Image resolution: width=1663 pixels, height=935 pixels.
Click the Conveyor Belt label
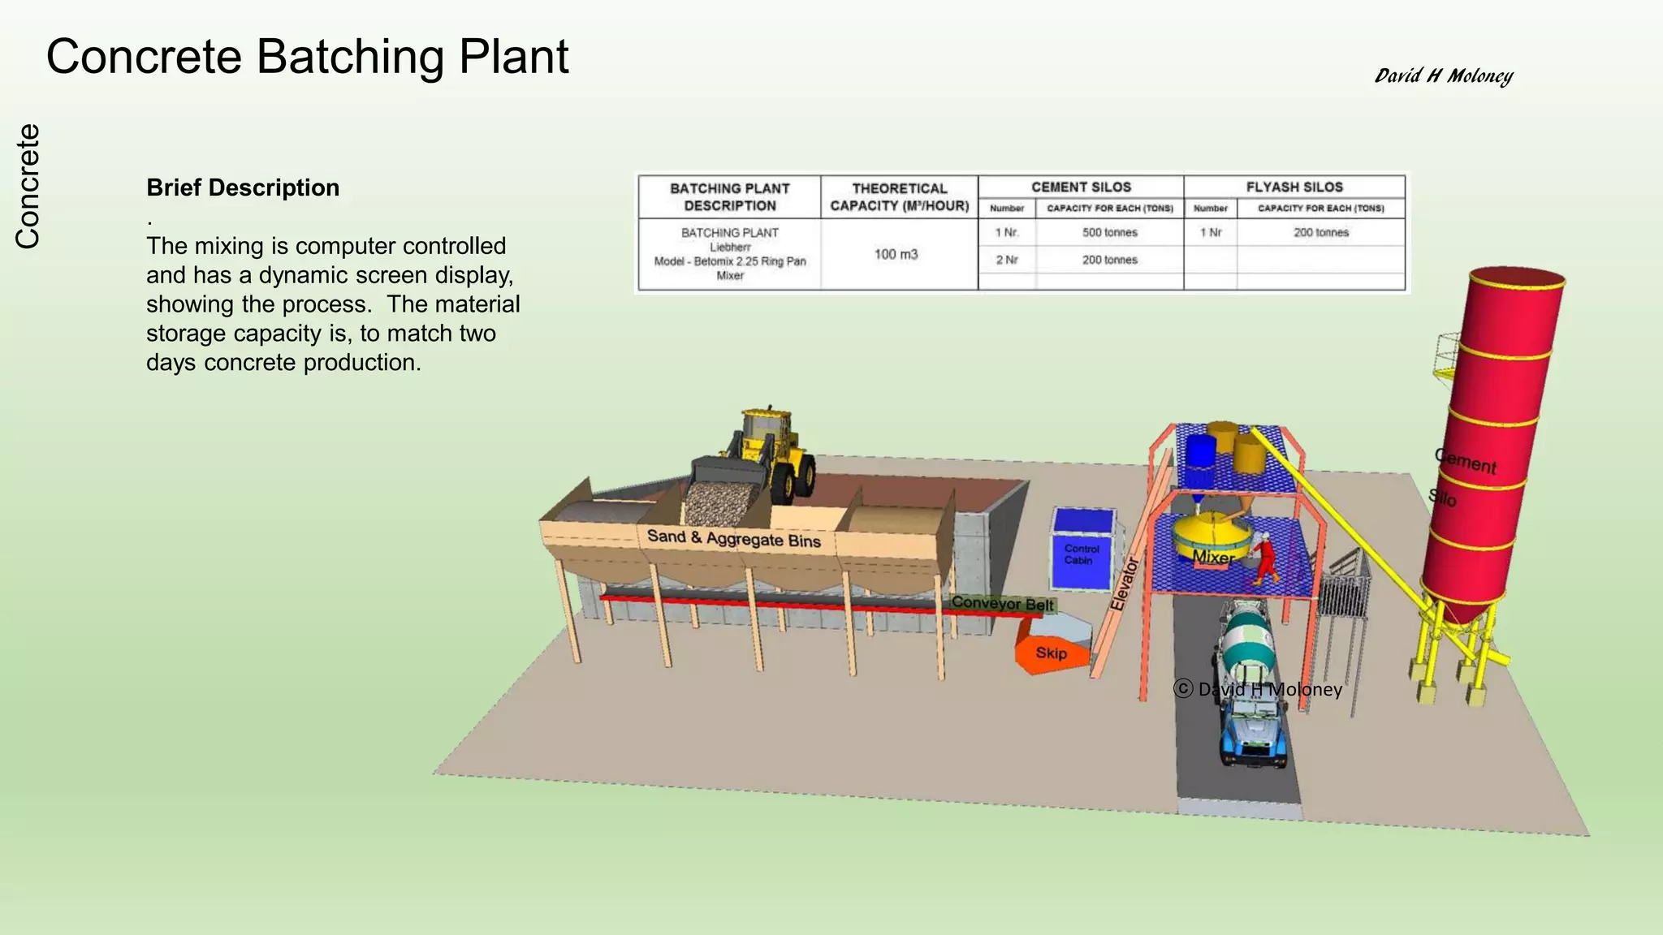click(x=1002, y=603)
